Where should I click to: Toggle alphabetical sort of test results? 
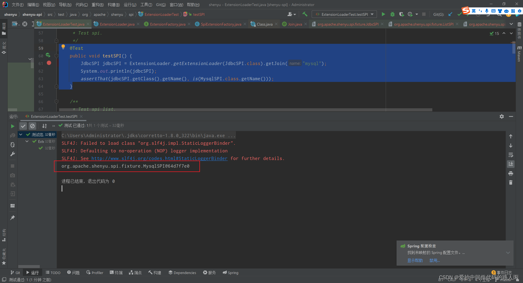tap(44, 126)
